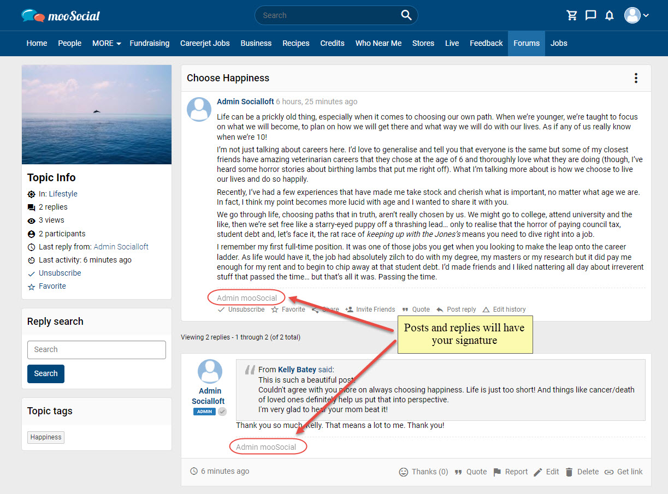Open the Fundraising menu item
This screenshot has height=494, width=668.
(150, 43)
